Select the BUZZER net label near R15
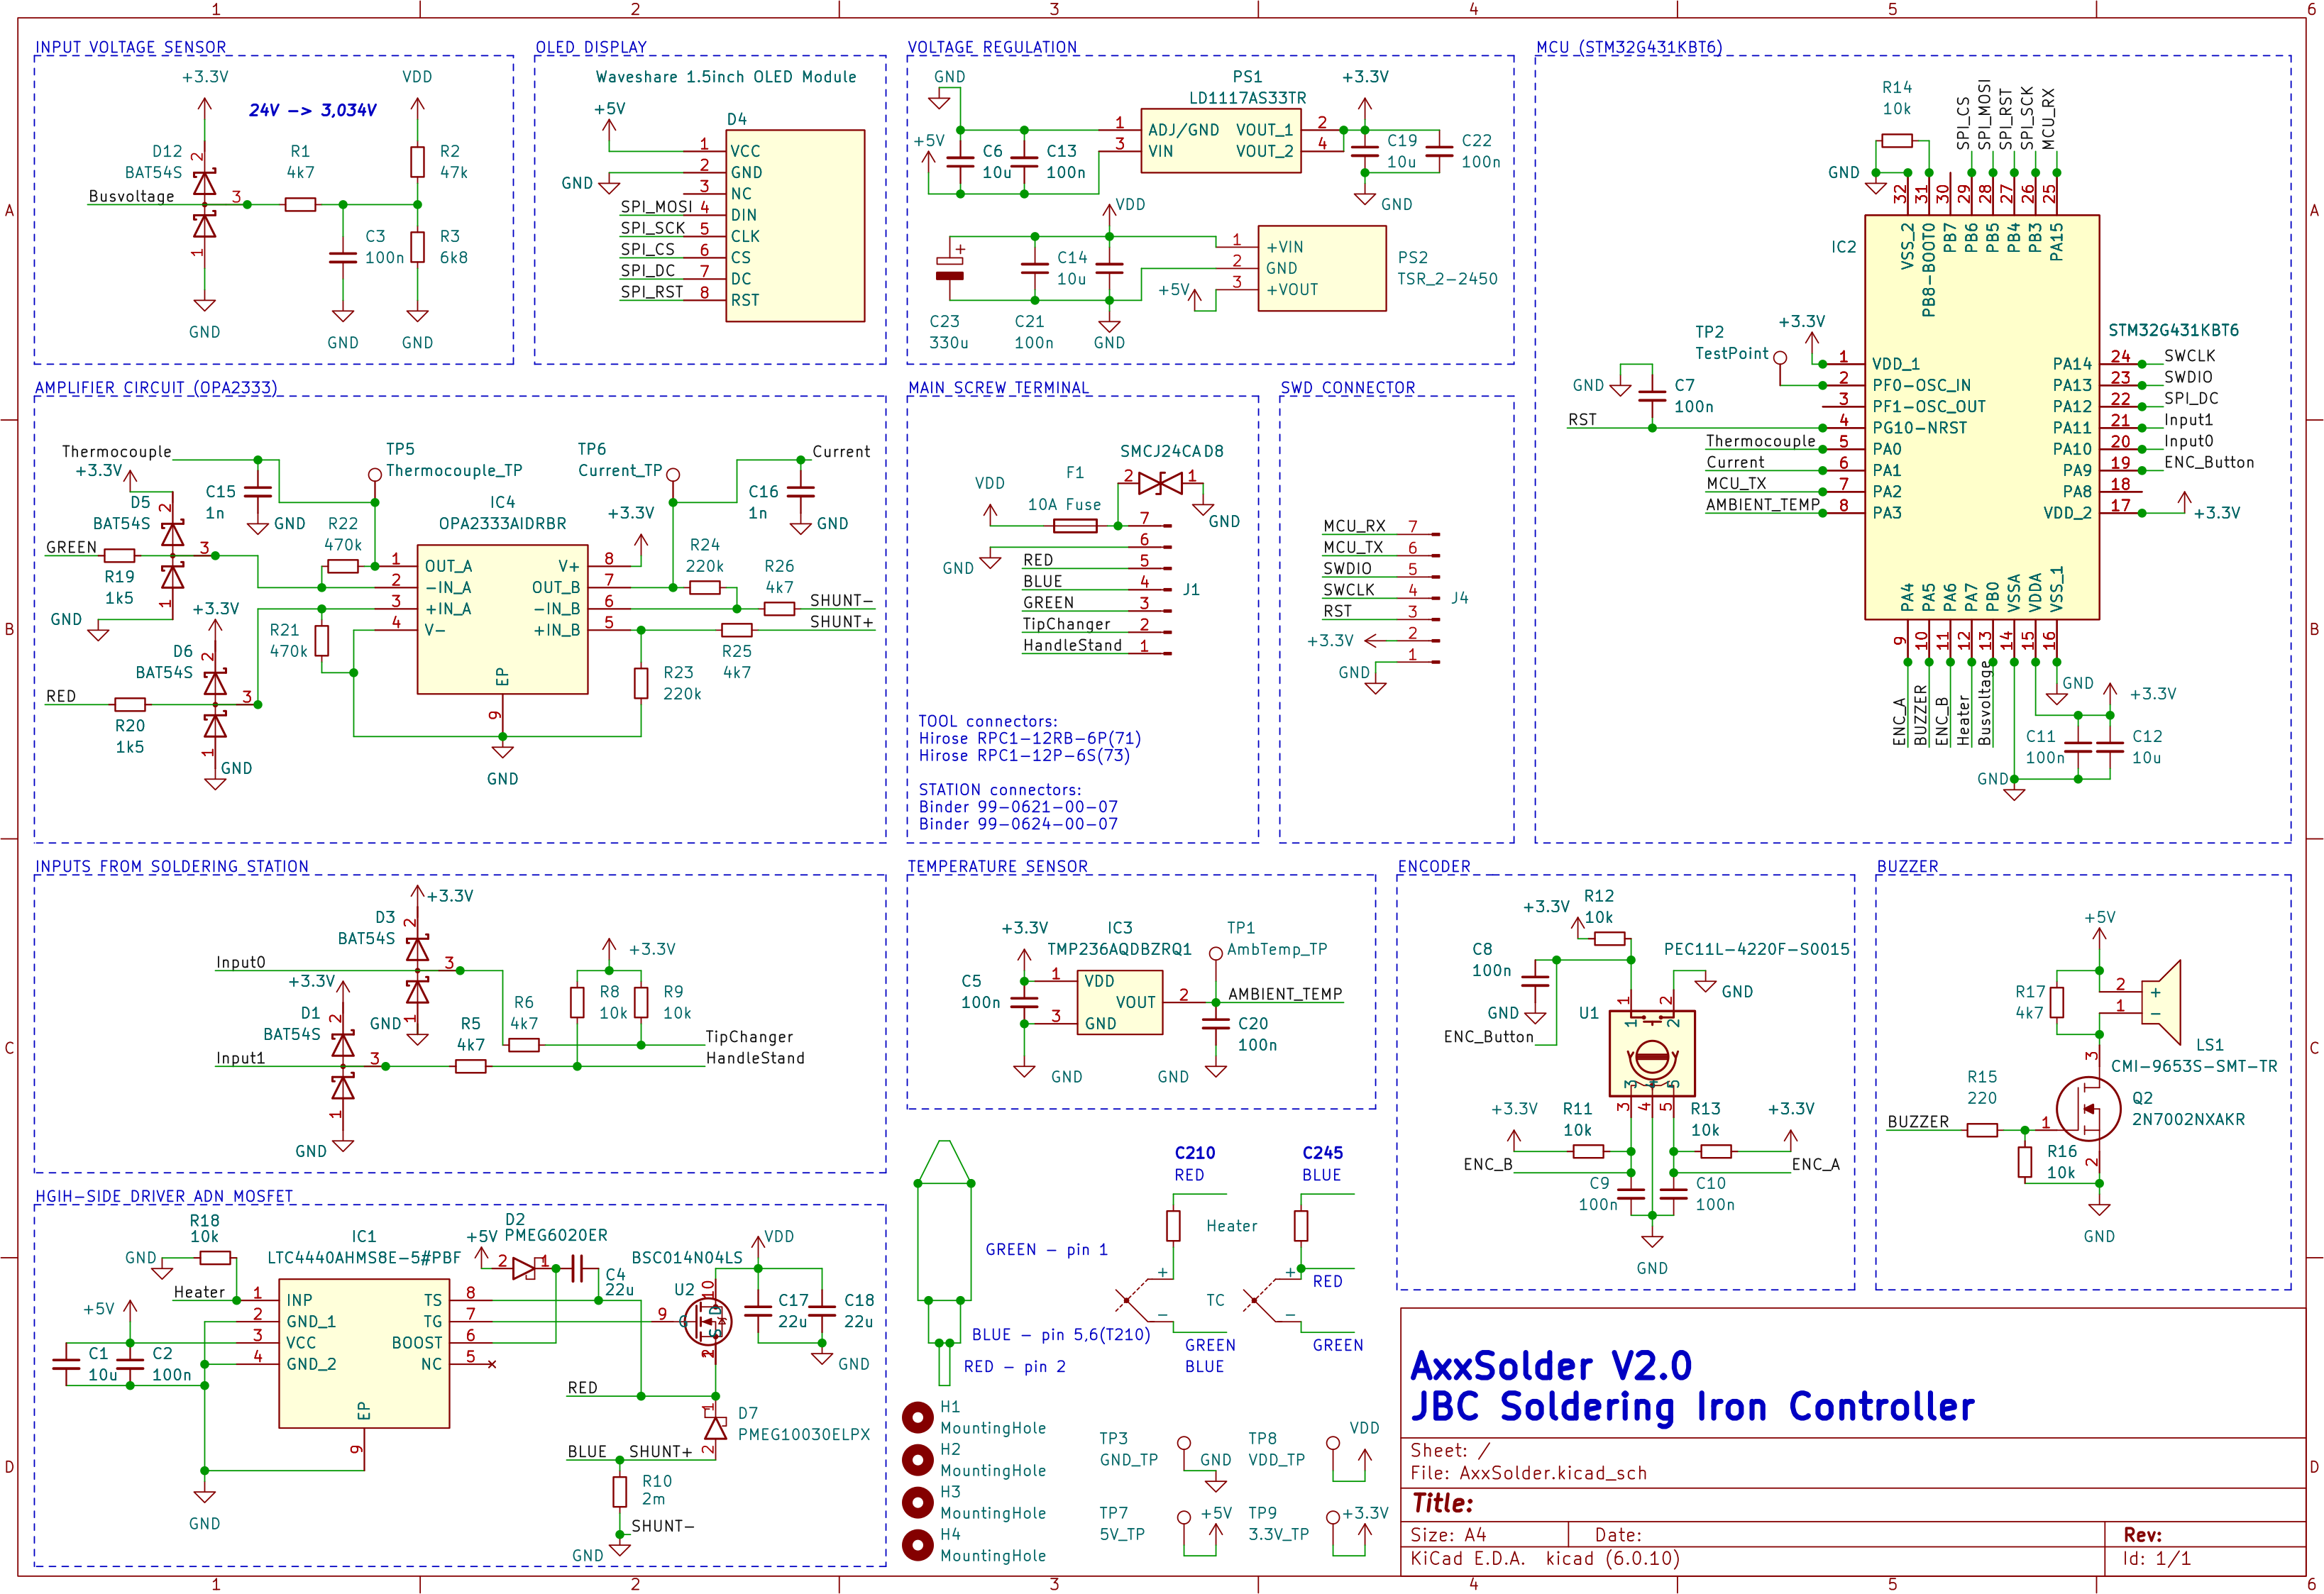This screenshot has height=1594, width=2324. [x=1918, y=1122]
